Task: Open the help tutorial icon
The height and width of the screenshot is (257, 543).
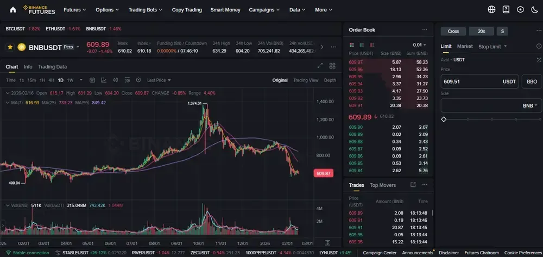Action: pyautogui.click(x=506, y=10)
